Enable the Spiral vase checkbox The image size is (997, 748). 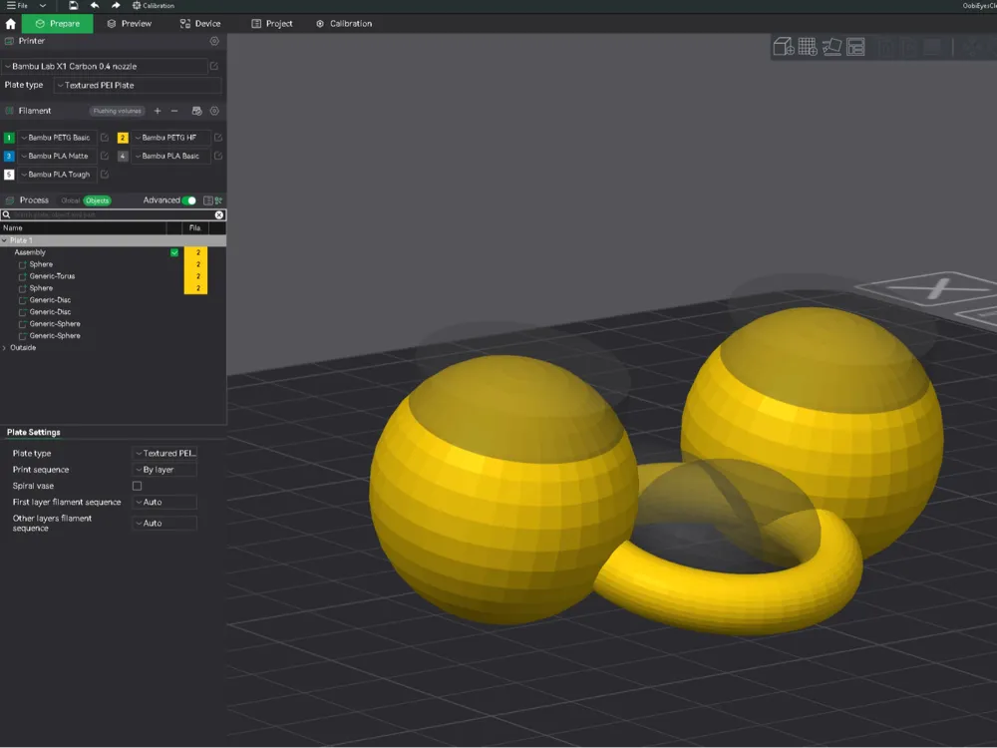coord(137,486)
